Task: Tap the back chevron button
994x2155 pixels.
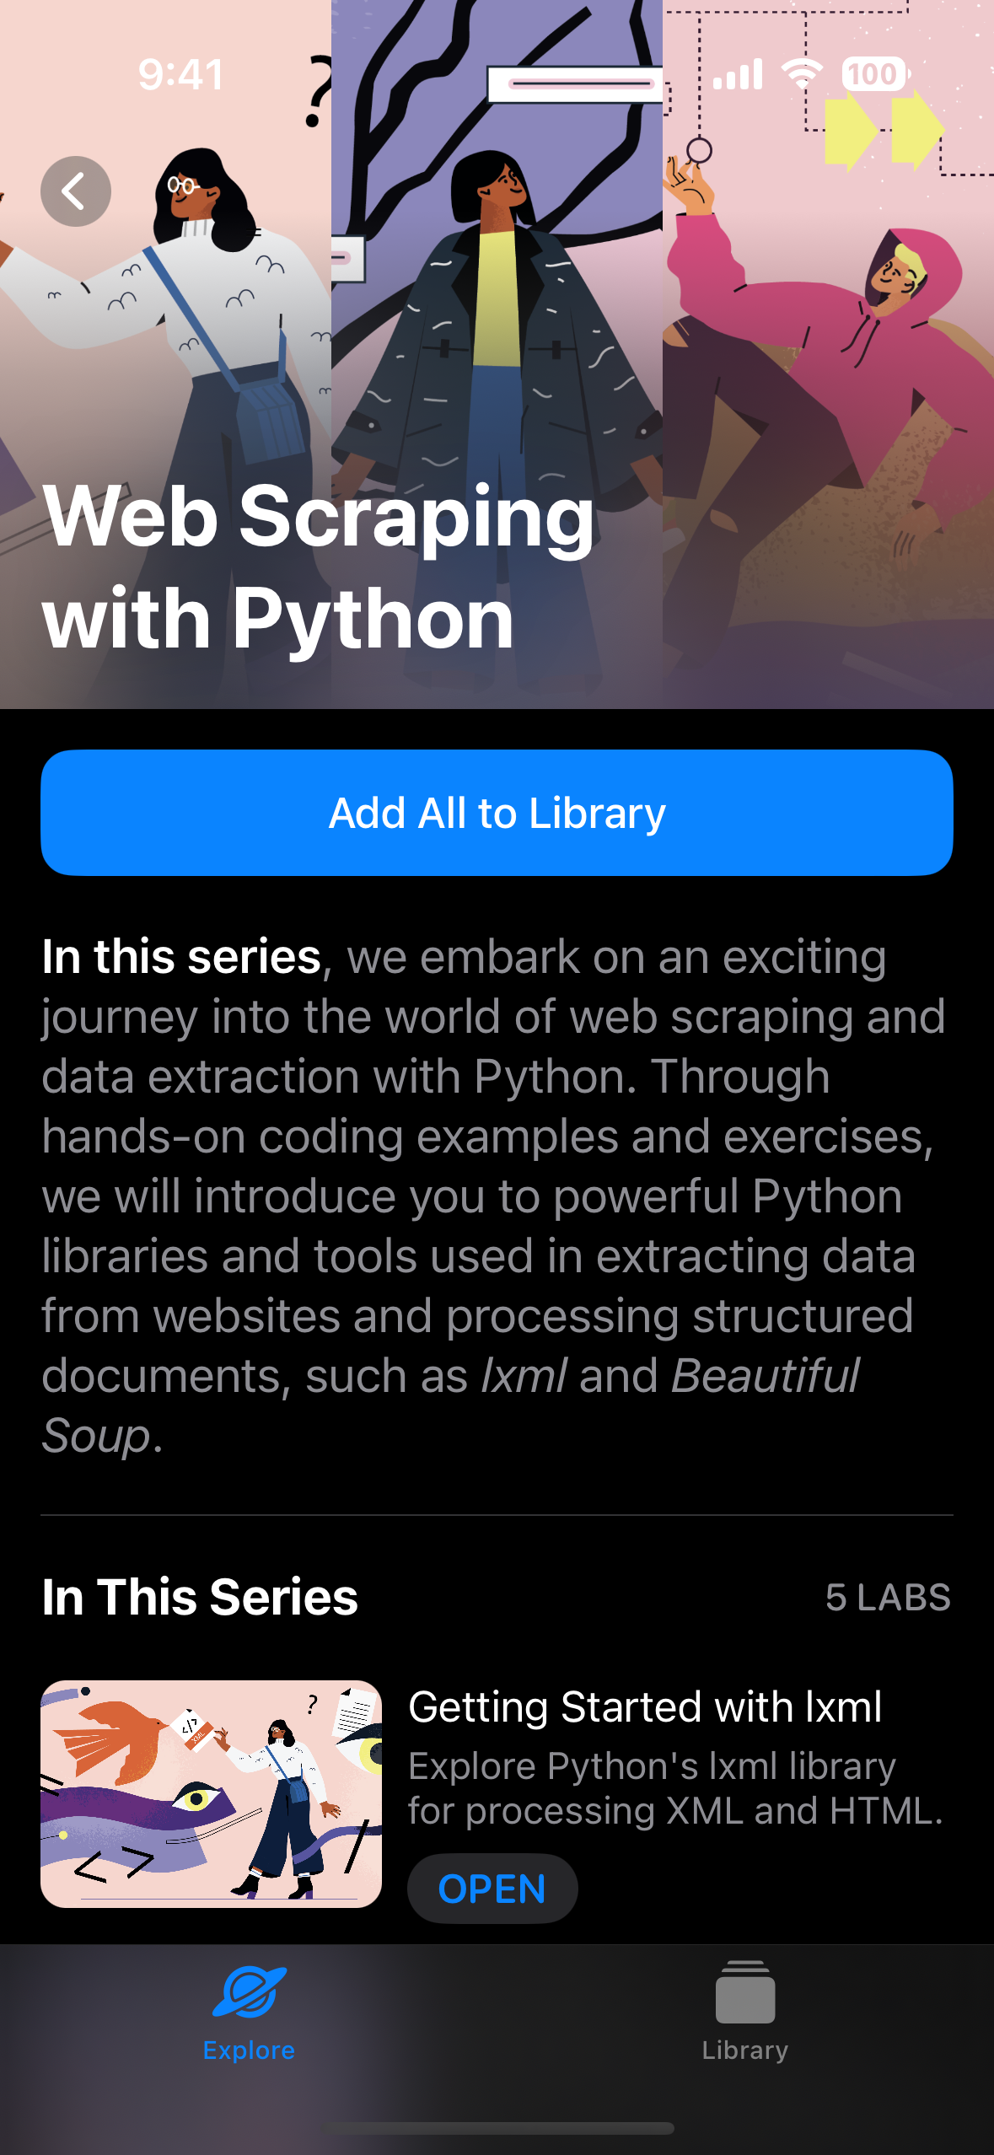Action: click(x=76, y=191)
